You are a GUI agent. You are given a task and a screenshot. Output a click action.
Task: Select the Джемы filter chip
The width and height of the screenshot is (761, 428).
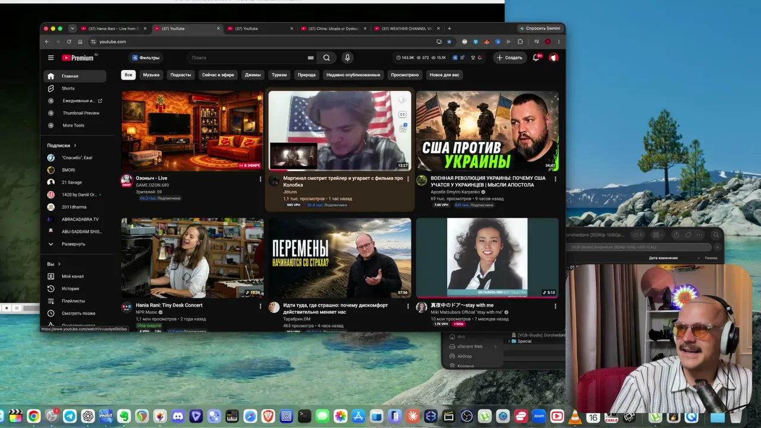[x=253, y=75]
